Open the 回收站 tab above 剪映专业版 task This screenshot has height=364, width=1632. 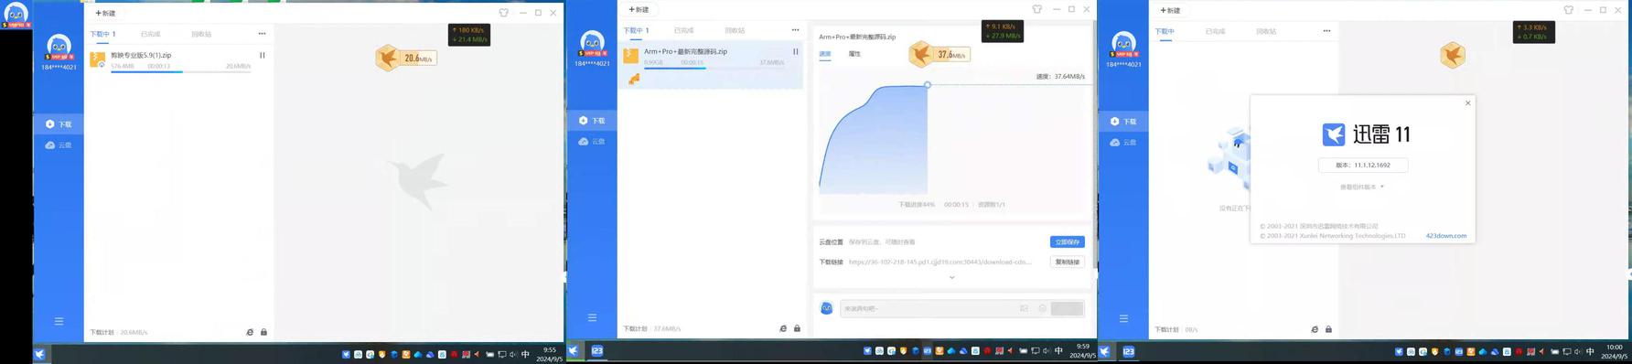pyautogui.click(x=201, y=34)
